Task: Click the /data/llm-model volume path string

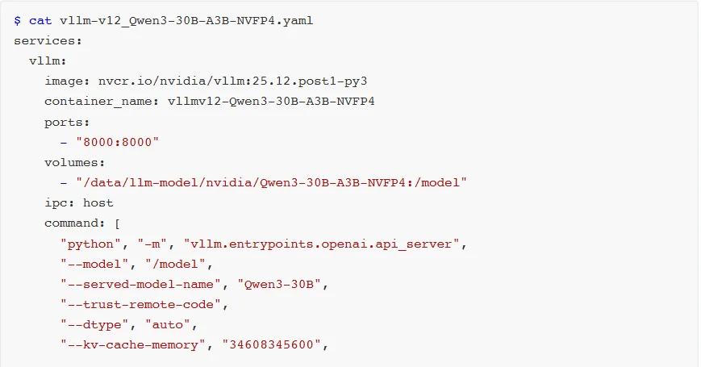Action: point(271,183)
